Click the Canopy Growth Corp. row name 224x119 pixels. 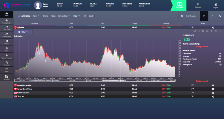point(24,89)
